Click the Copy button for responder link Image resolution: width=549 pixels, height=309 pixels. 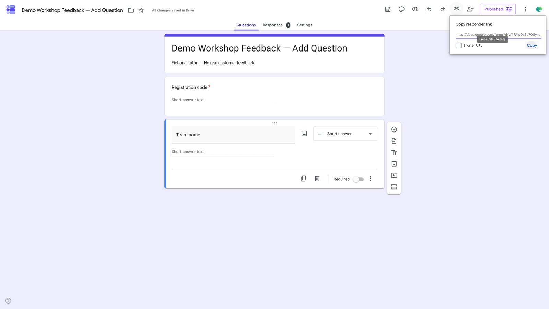coord(532,45)
